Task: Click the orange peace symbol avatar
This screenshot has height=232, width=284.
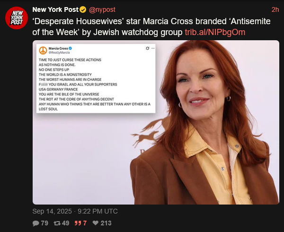Action: (43, 50)
